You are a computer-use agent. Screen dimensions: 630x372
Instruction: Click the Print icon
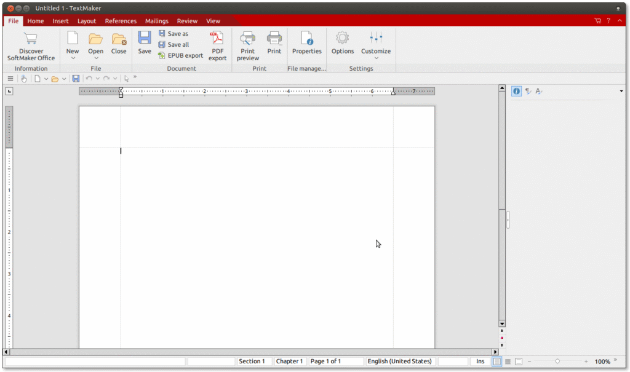point(274,39)
